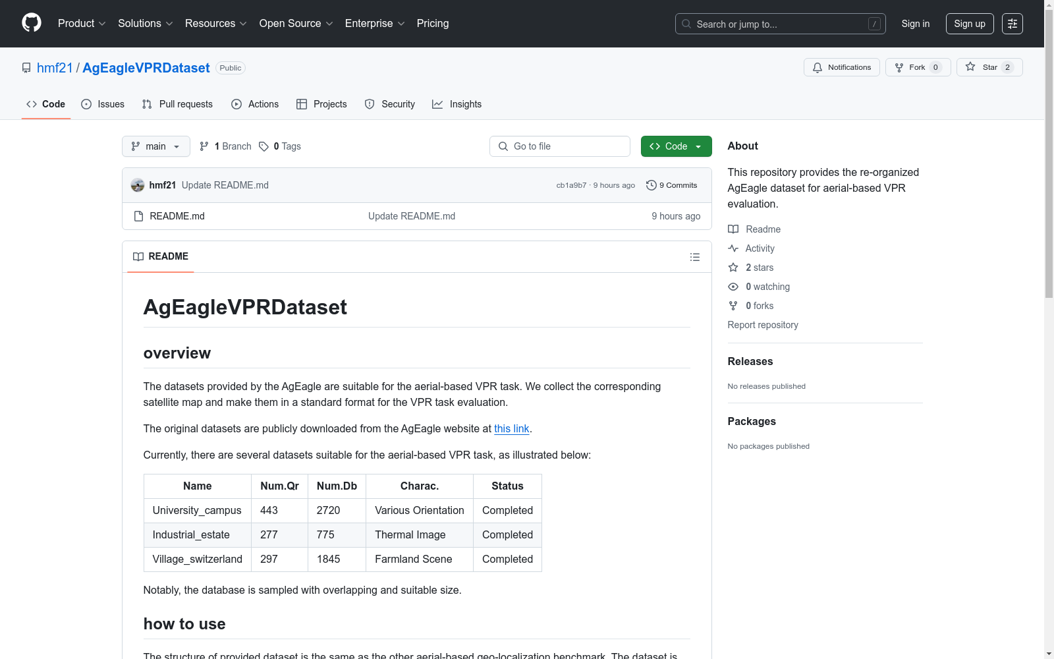Select the README tab header

click(x=161, y=256)
